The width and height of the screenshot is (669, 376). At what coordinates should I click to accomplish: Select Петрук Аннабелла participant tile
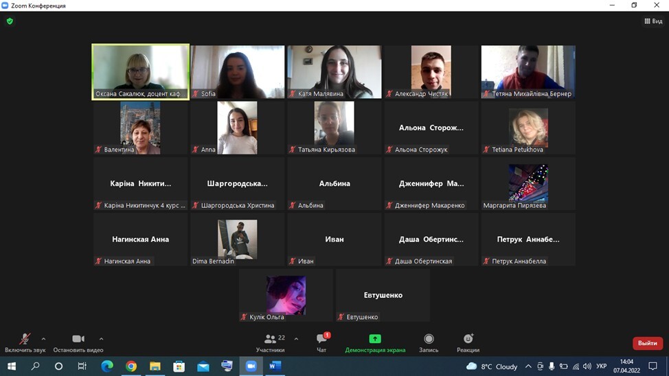(528, 239)
